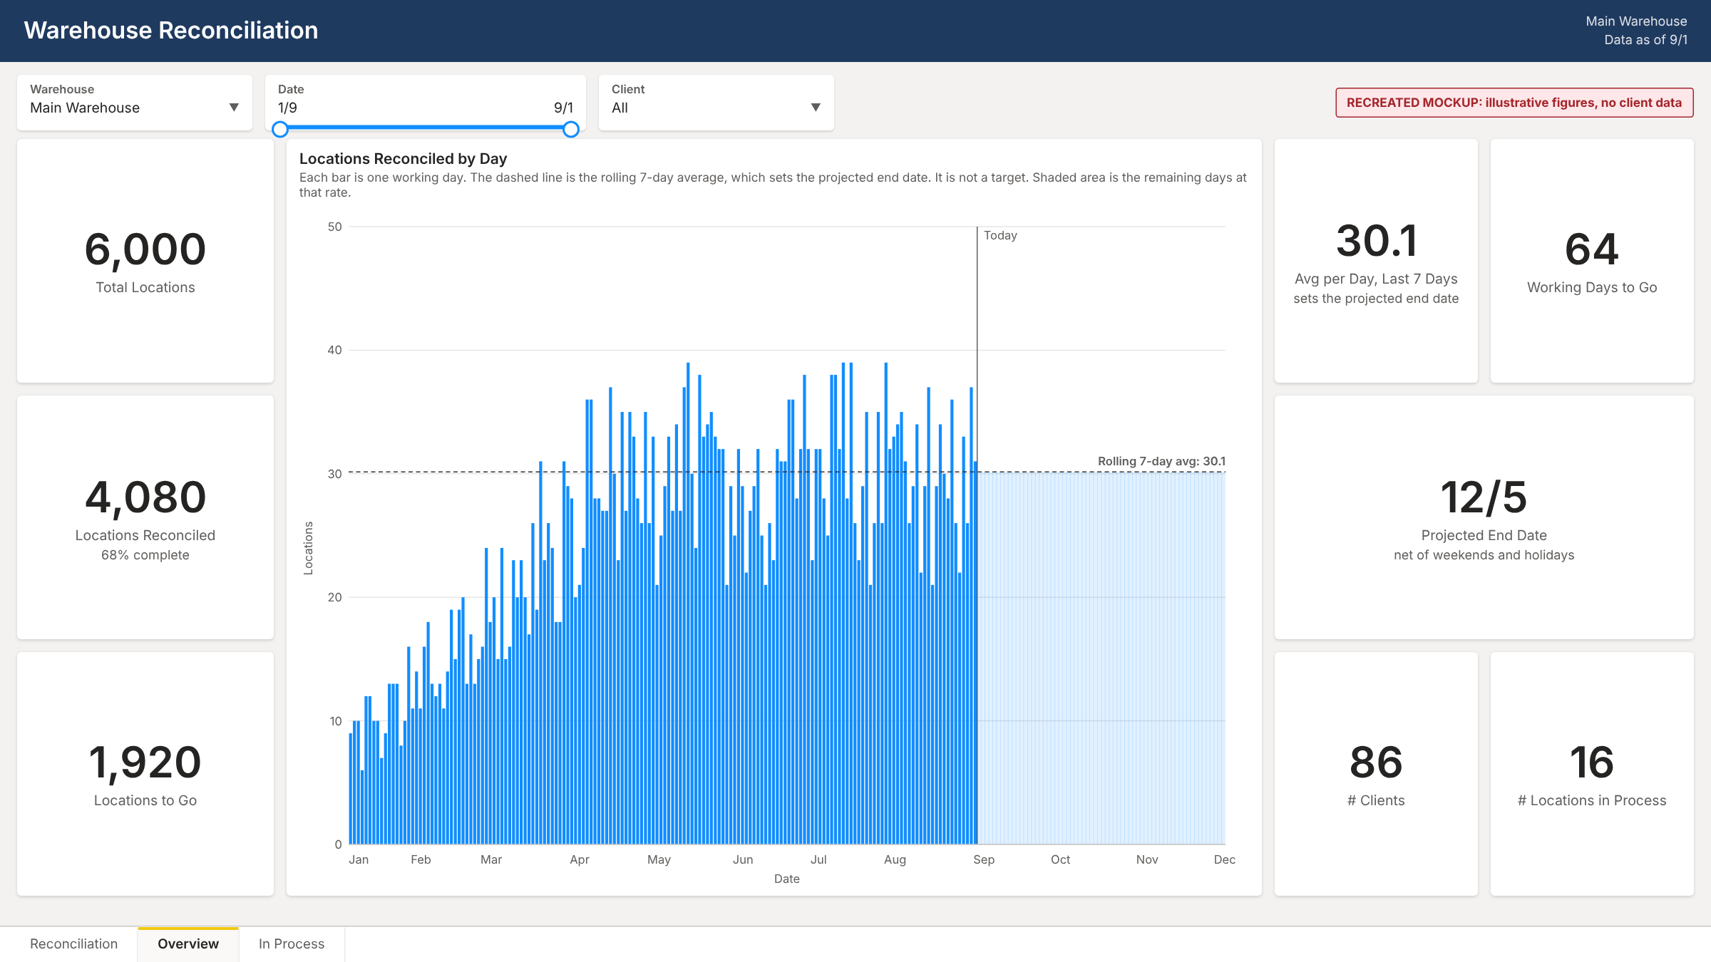Click the Warehouse Reconciliation header title

point(171,30)
